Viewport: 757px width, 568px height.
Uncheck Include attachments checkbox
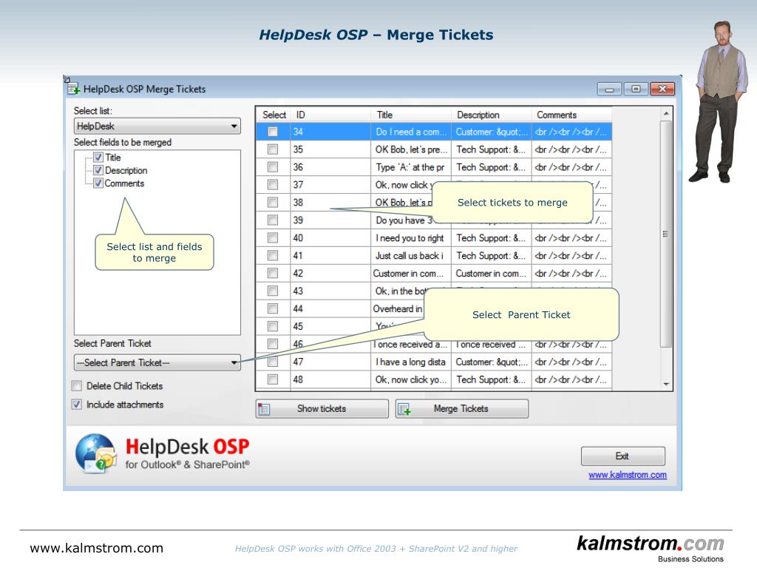(77, 405)
